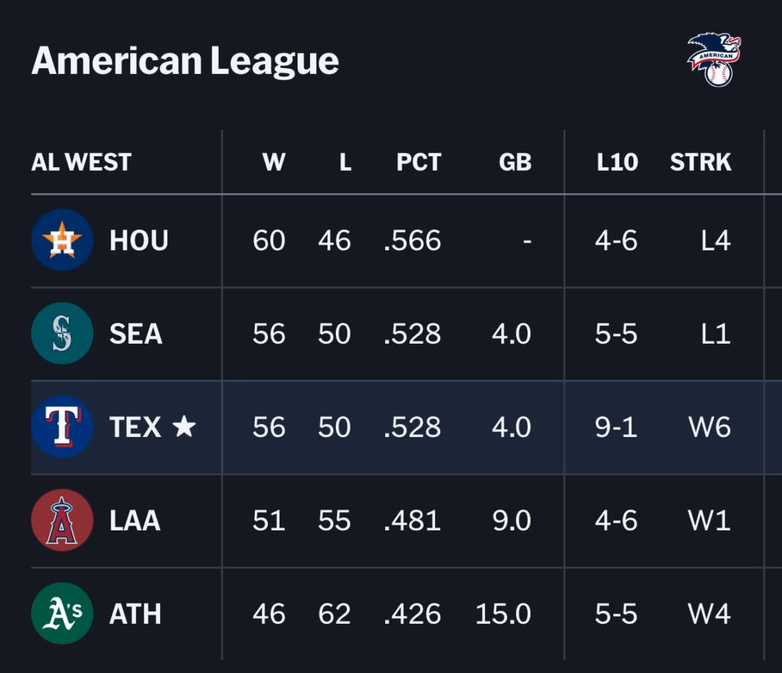This screenshot has height=673, width=782.
Task: Sort standings by the W column header
Action: tap(274, 162)
